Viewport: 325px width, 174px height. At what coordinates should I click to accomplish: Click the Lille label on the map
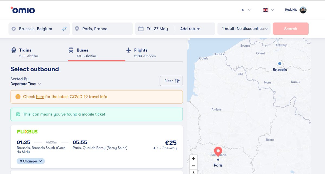coord(240,74)
